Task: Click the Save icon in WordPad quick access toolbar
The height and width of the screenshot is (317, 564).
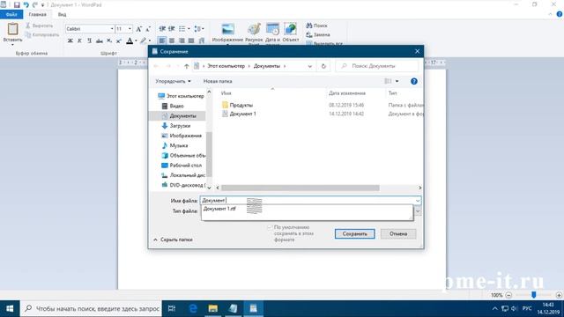Action: click(17, 4)
